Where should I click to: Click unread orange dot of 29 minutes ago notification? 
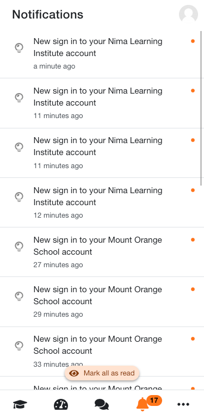tap(193, 289)
